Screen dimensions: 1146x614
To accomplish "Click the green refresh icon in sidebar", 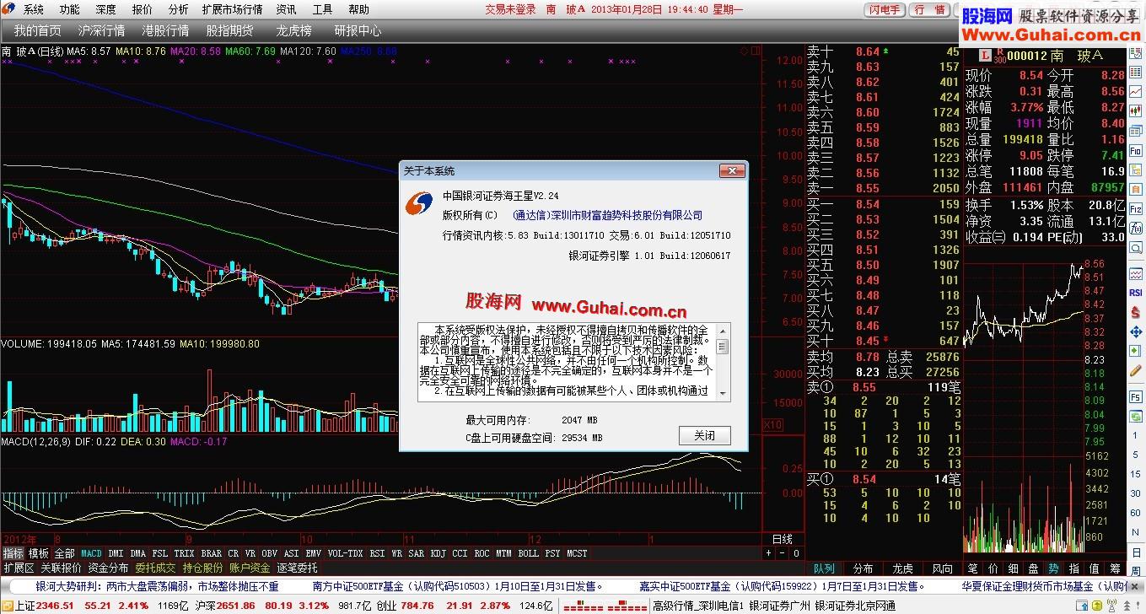I will click(1135, 415).
